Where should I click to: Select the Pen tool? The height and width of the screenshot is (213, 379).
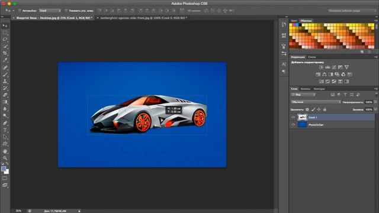(5, 123)
